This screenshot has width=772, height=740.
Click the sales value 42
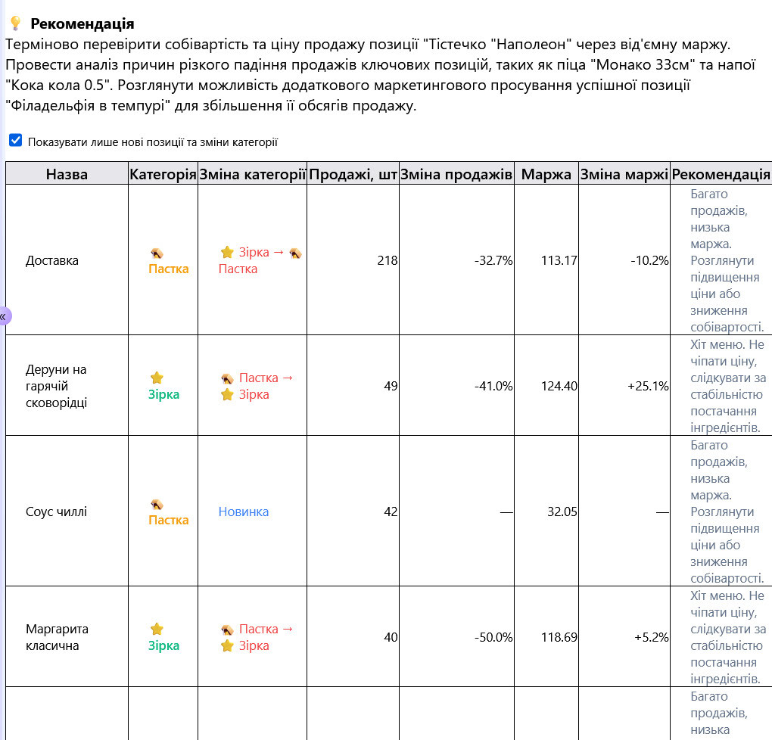click(x=391, y=511)
